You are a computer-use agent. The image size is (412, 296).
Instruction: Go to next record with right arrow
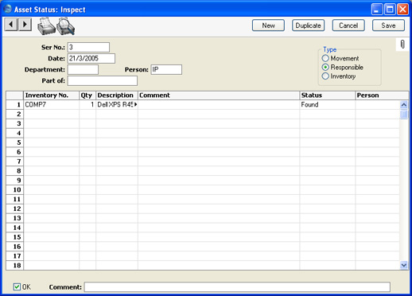[25, 25]
